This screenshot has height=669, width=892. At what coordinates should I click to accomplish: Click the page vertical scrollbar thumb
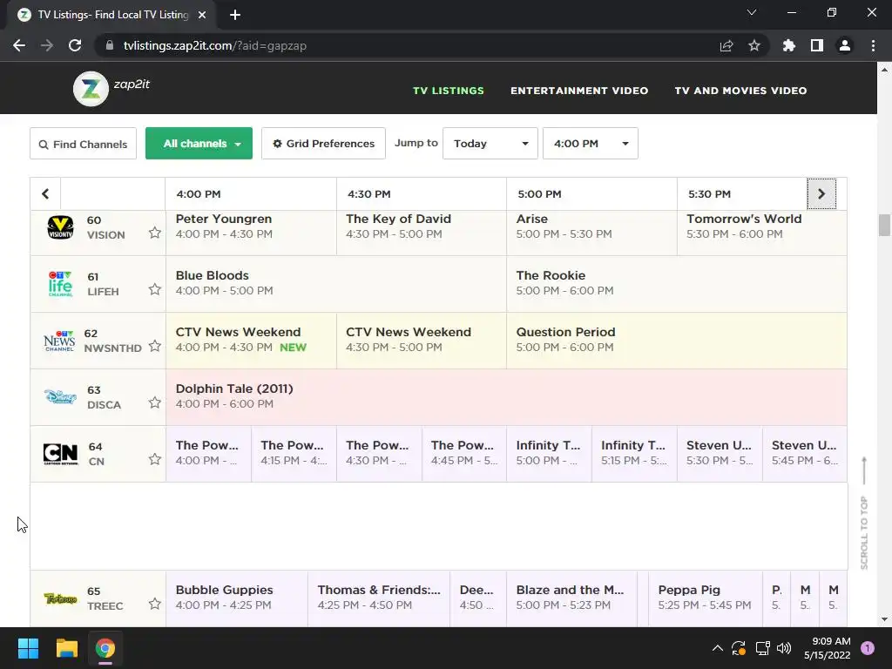click(884, 225)
